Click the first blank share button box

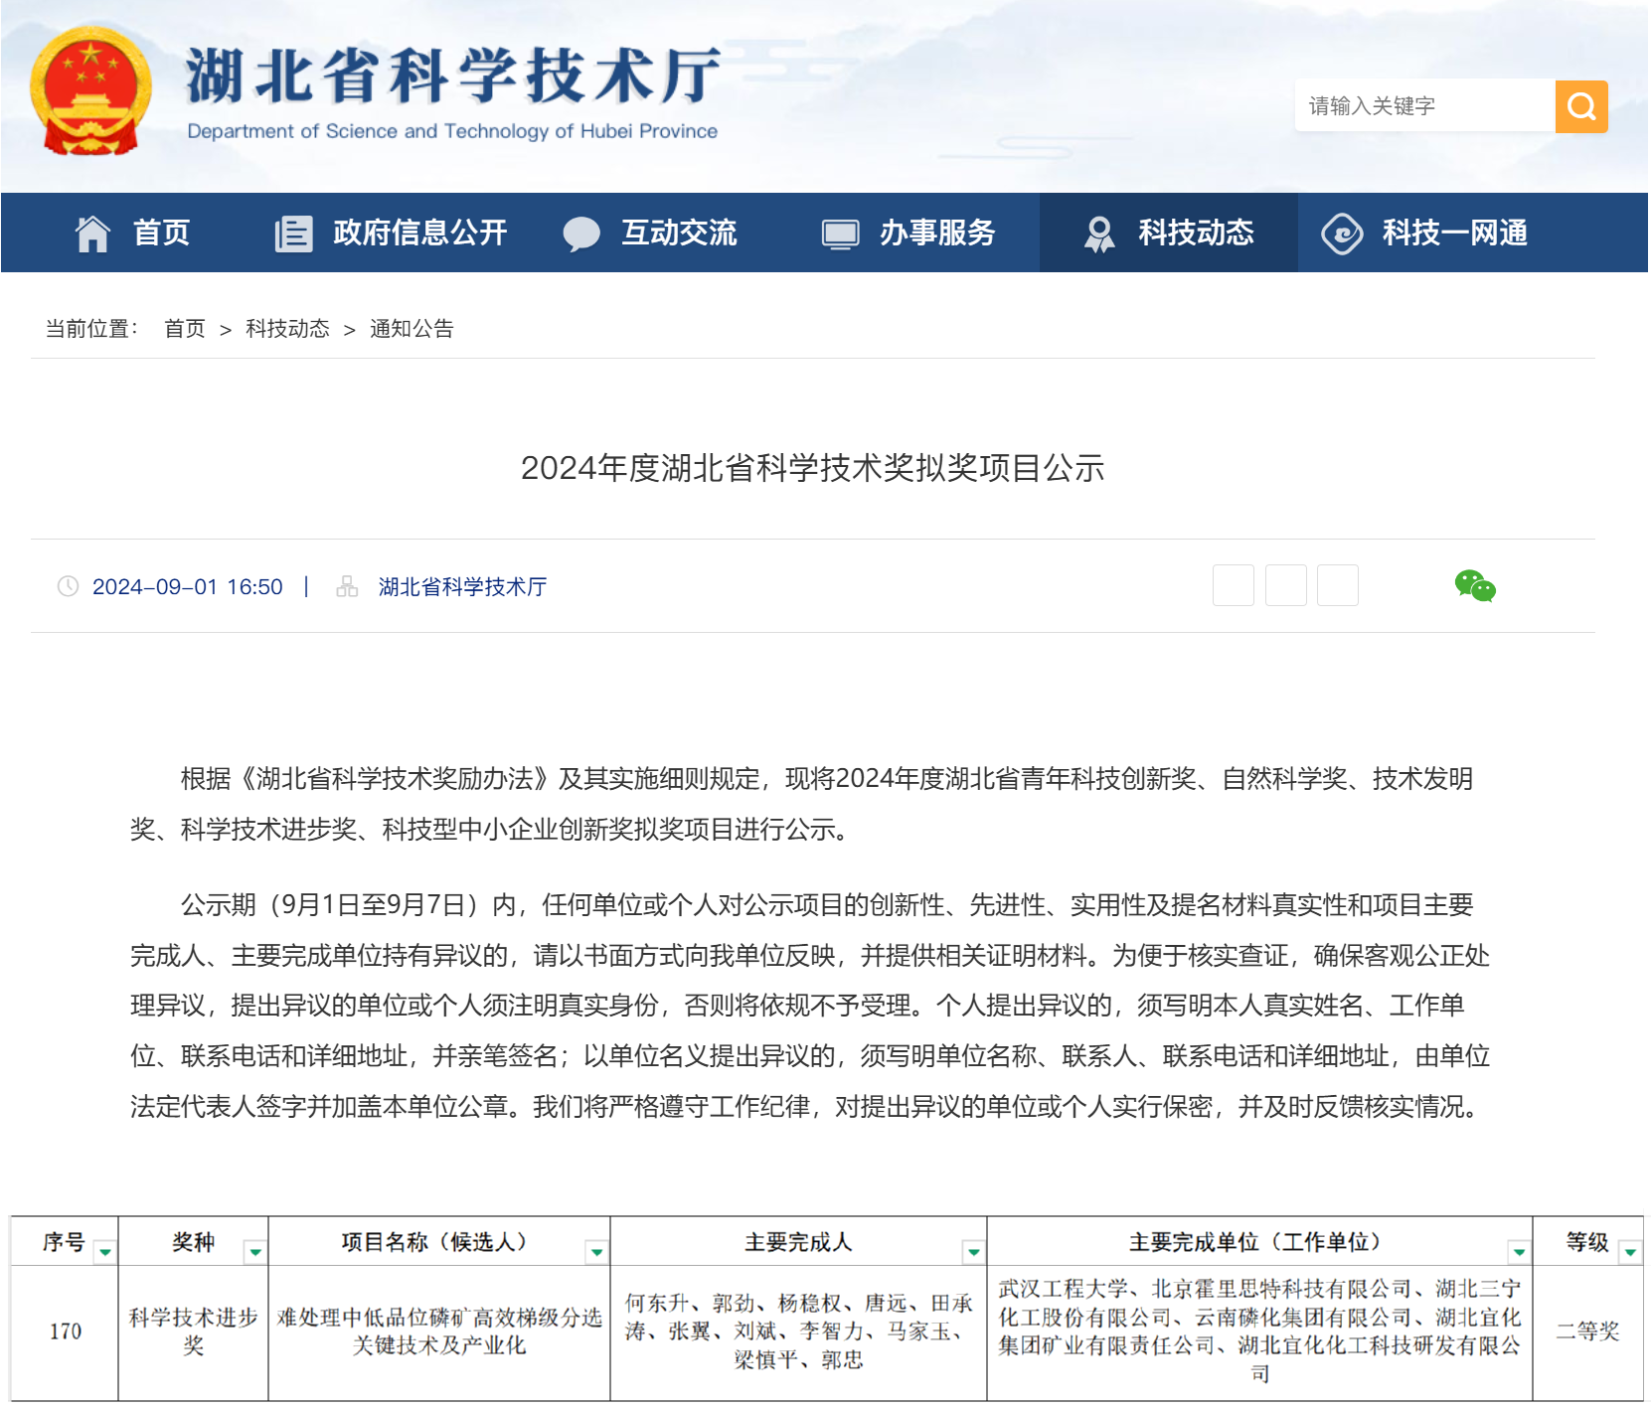coord(1233,585)
